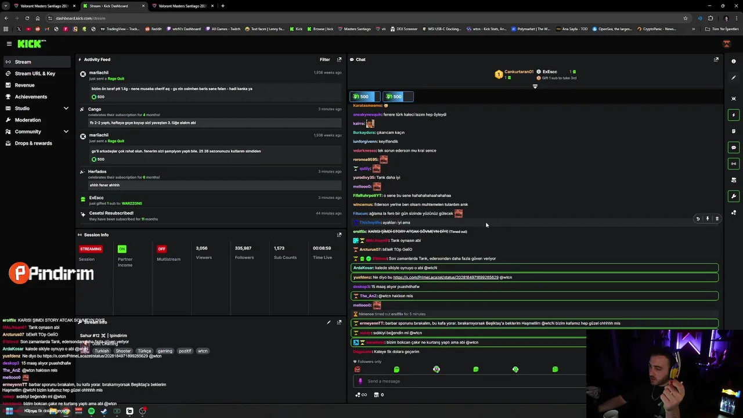Click ExEscc in the gift leaderboard

(x=550, y=71)
